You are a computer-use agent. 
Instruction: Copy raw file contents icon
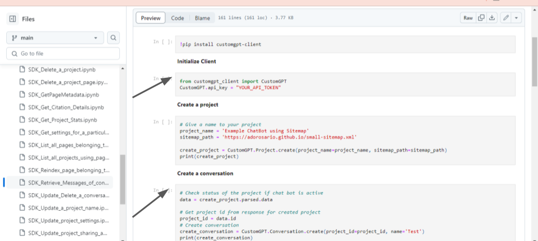click(x=481, y=18)
